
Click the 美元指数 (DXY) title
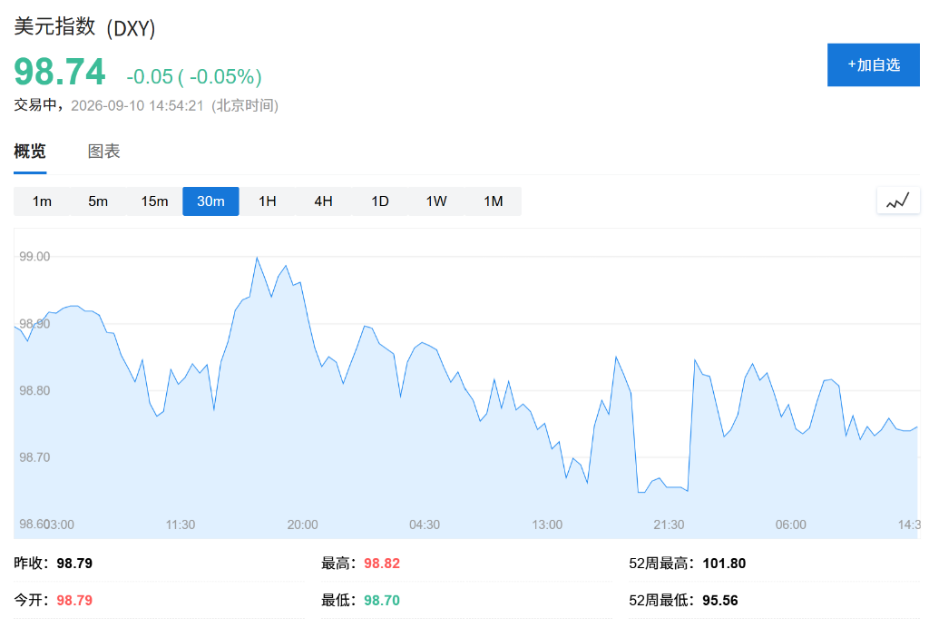pyautogui.click(x=84, y=27)
